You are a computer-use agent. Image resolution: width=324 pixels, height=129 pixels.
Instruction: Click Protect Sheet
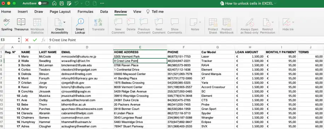(213, 26)
